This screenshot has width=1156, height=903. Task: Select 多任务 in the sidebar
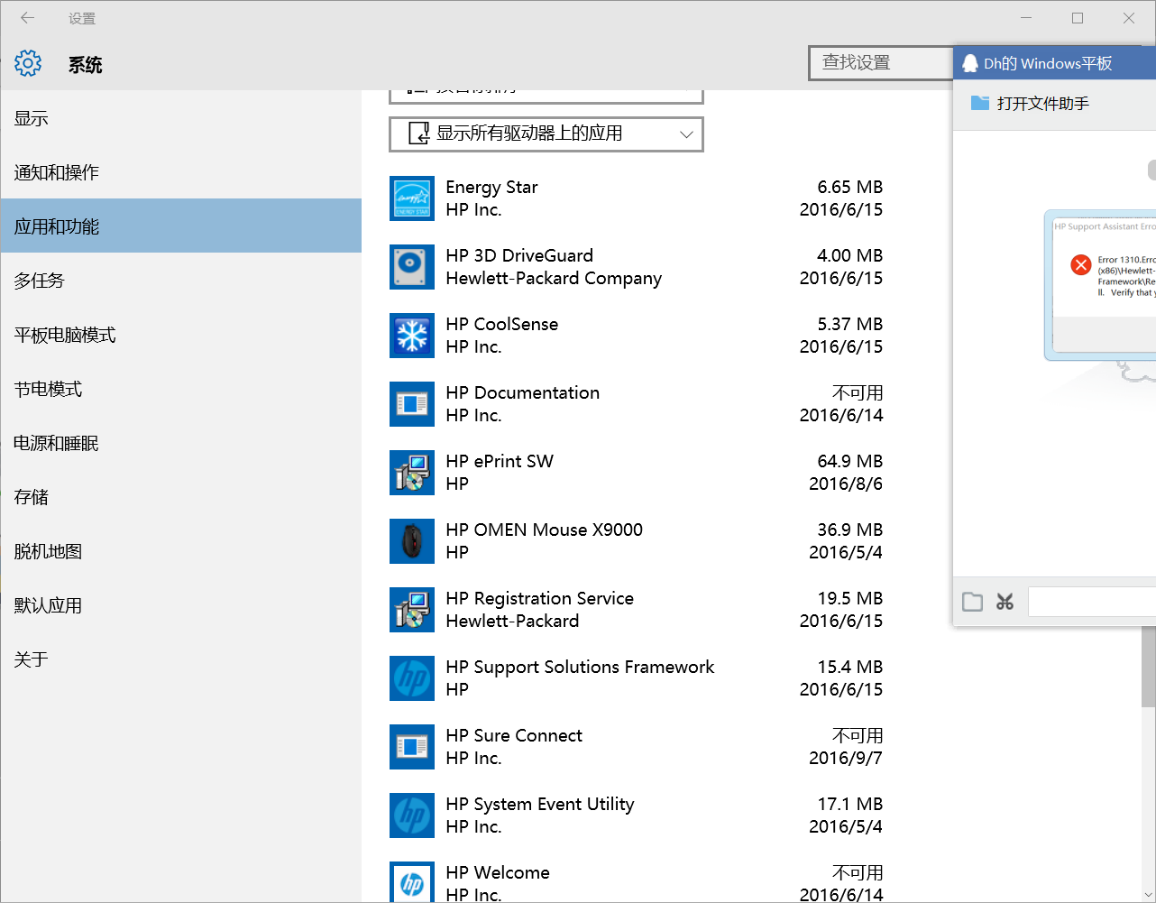point(181,281)
